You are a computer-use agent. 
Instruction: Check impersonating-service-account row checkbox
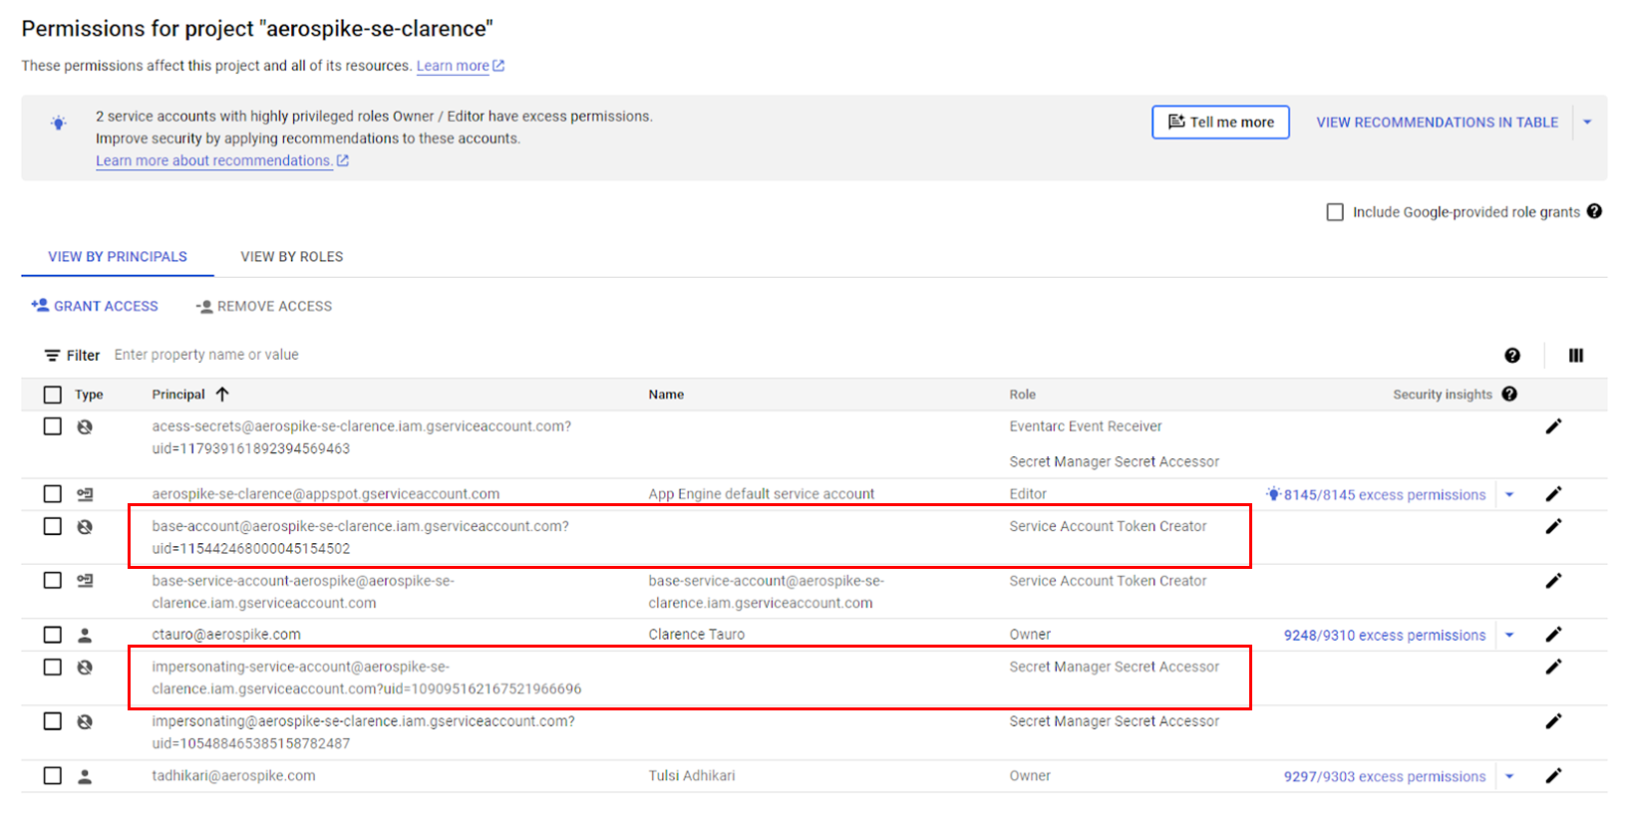53,667
